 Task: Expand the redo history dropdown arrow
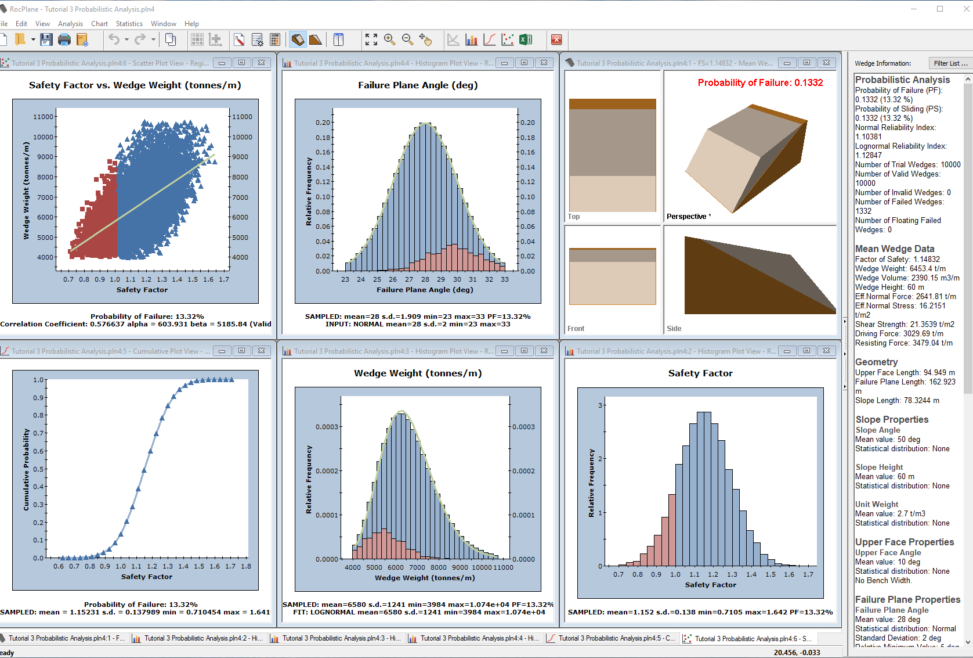(x=153, y=39)
